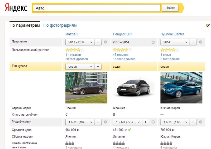Click the Средняя цена row label
Viewport: 211px width, 149px height.
coord(22,130)
